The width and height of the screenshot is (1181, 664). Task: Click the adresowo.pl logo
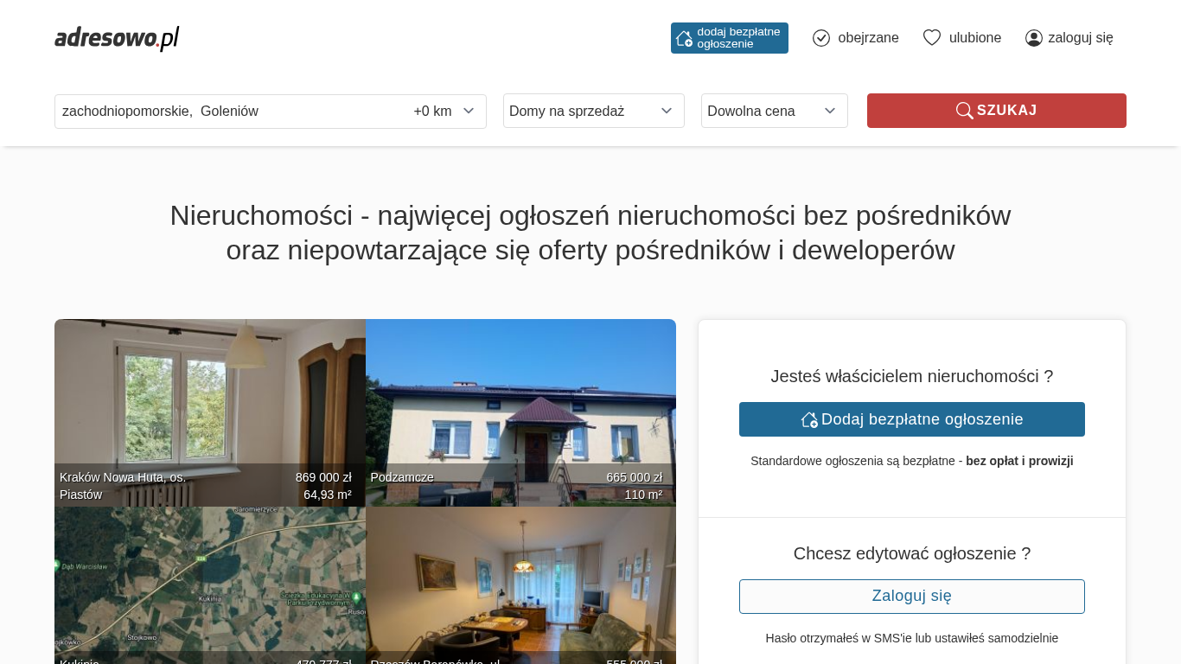(x=117, y=38)
